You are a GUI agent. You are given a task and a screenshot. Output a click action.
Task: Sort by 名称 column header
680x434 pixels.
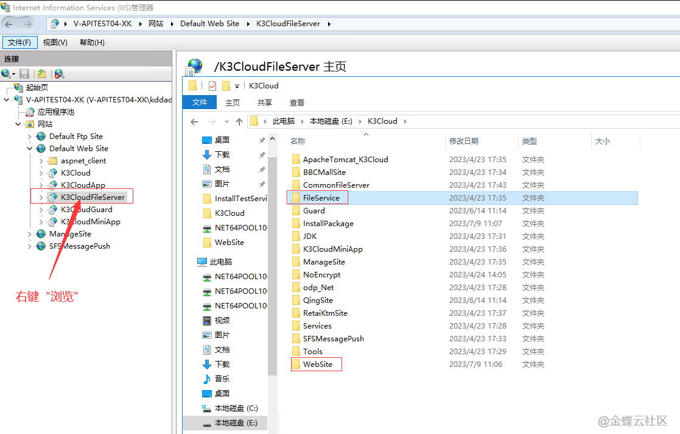(x=298, y=141)
